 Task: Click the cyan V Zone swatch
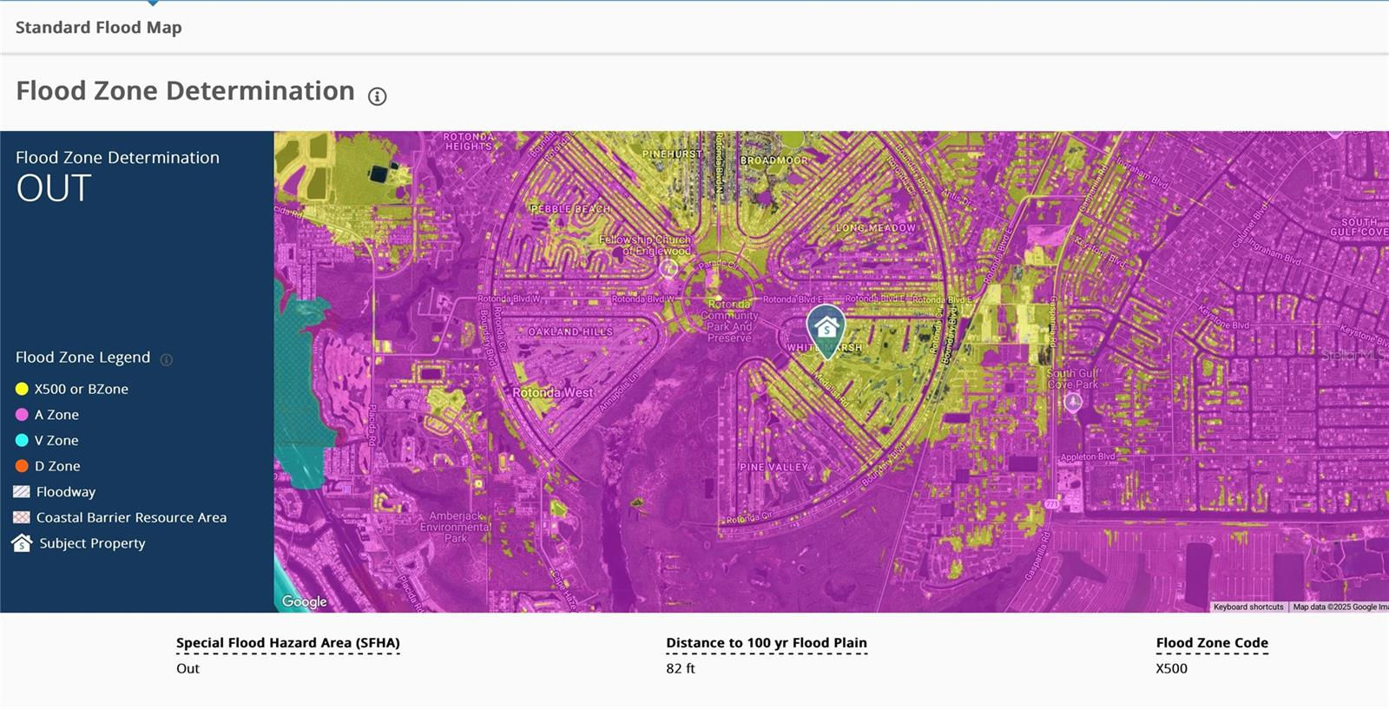pos(22,440)
